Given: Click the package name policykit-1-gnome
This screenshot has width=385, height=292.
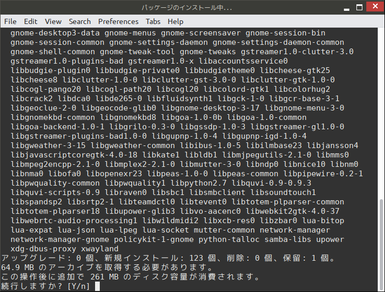Looking at the screenshot, I should (154, 239).
